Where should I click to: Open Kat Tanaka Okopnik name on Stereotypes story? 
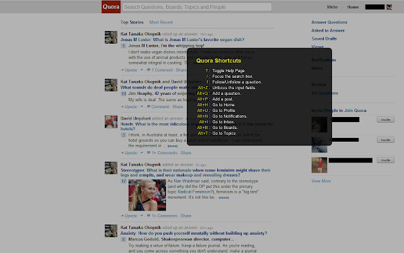click(x=141, y=164)
